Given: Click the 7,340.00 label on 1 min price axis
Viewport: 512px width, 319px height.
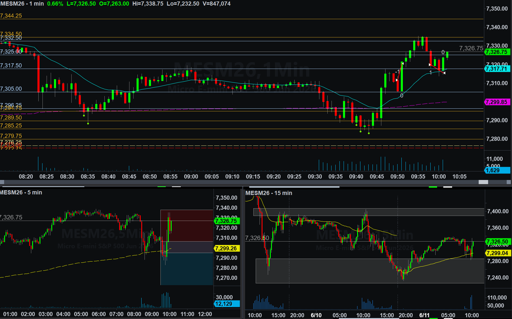Looking at the screenshot, I should 497,27.
